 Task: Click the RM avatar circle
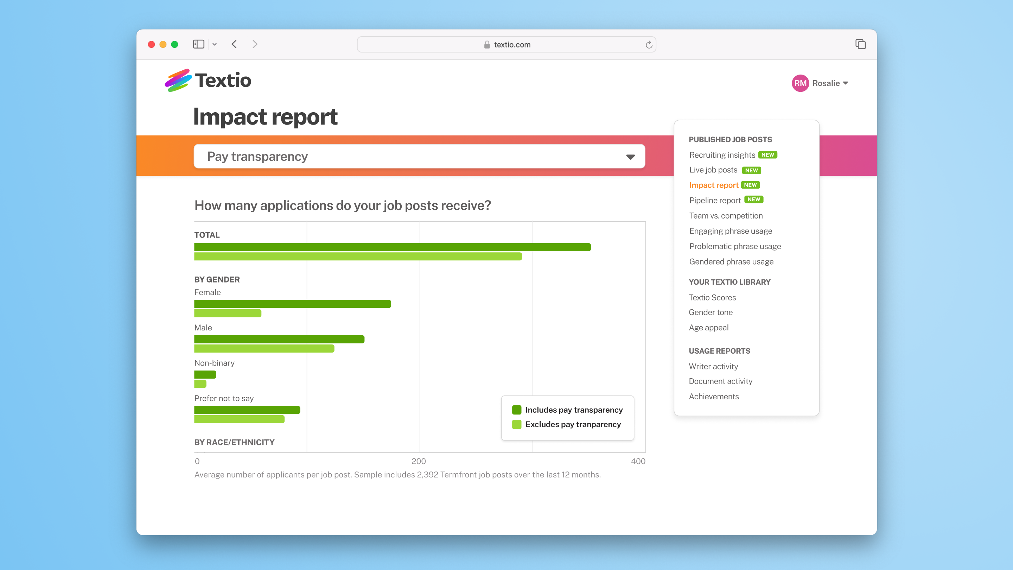pos(800,83)
